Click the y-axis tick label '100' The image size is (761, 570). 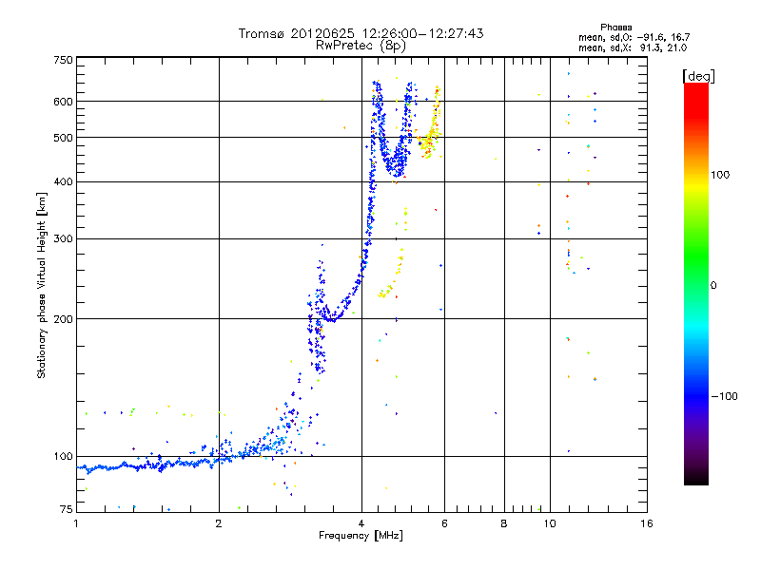(63, 457)
